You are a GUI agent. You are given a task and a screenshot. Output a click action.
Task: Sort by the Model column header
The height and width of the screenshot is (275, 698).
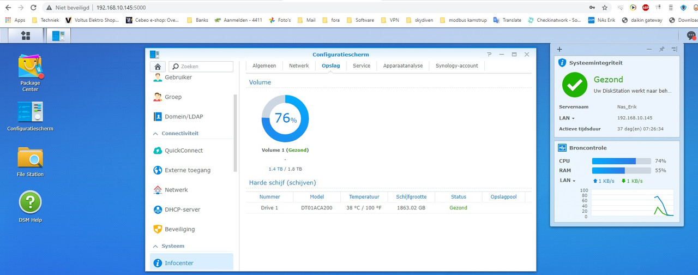pos(317,197)
